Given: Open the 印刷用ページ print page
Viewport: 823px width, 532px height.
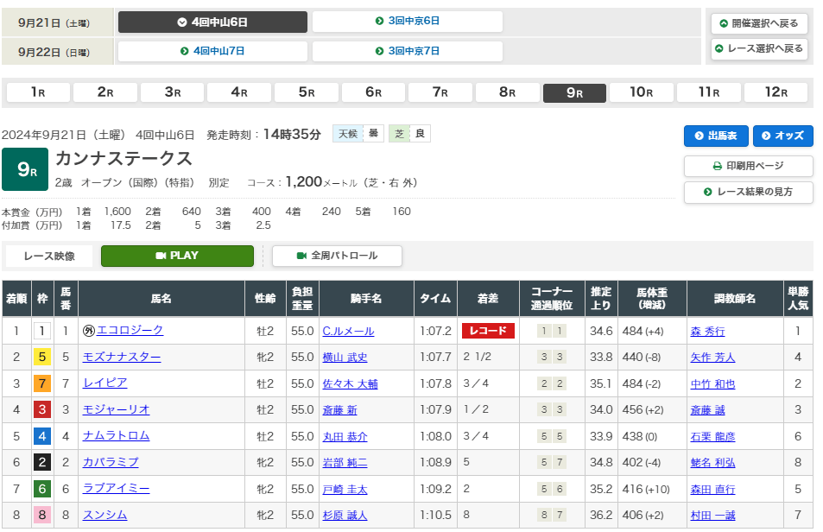Looking at the screenshot, I should (748, 166).
